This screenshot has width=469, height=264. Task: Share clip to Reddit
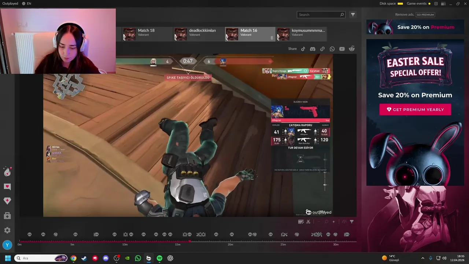point(352,49)
